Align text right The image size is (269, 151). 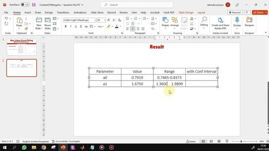click(138, 29)
